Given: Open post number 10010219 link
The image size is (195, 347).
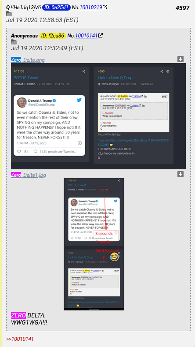Looking at the screenshot, I should [90, 7].
